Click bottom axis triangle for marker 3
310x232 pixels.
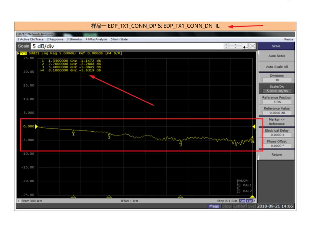coord(180,196)
